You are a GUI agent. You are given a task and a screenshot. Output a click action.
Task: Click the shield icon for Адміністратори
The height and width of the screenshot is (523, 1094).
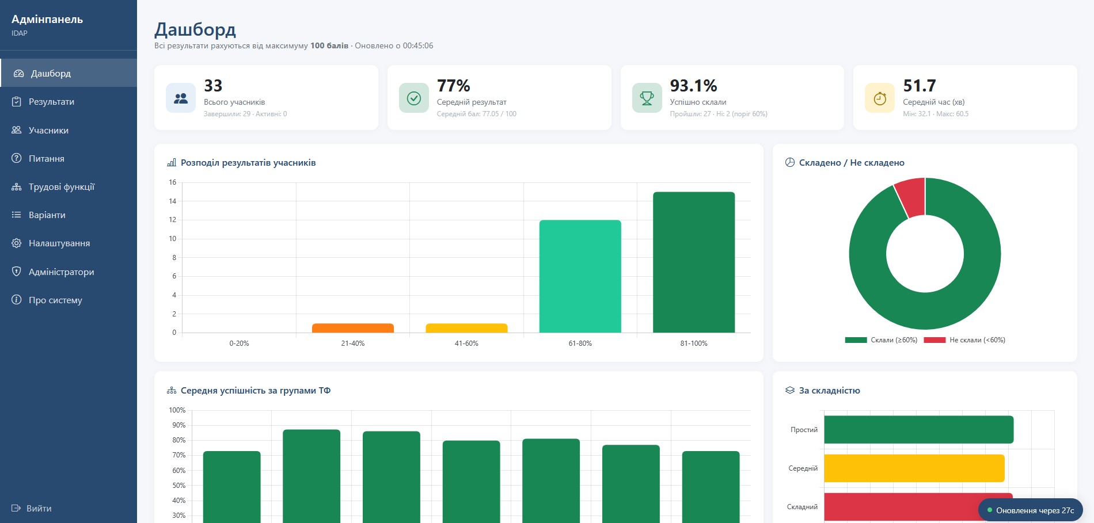(x=17, y=272)
